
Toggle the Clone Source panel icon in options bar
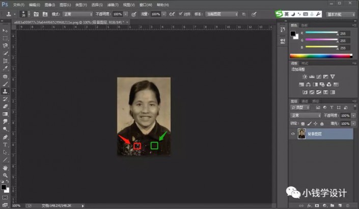[x=45, y=14]
